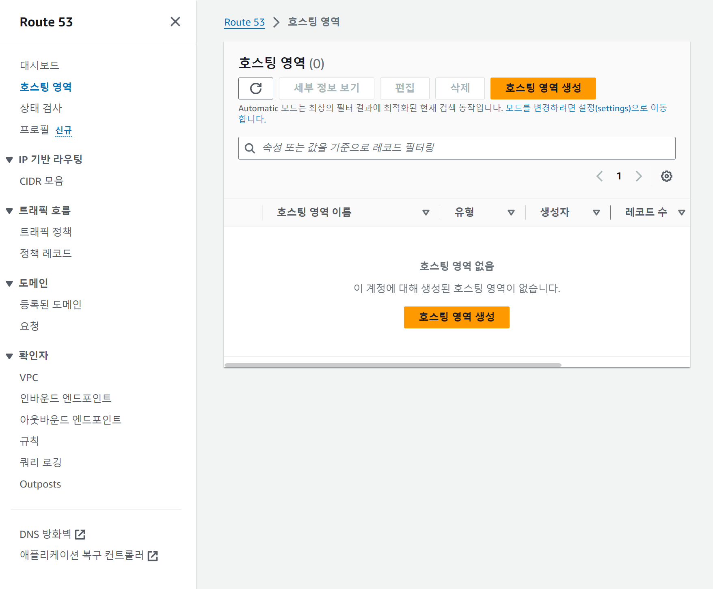713x589 pixels.
Task: Sort by 레코드 수 column arrow
Action: [682, 212]
